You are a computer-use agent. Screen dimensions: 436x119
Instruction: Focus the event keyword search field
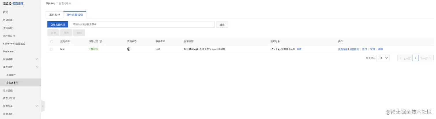tap(142, 24)
